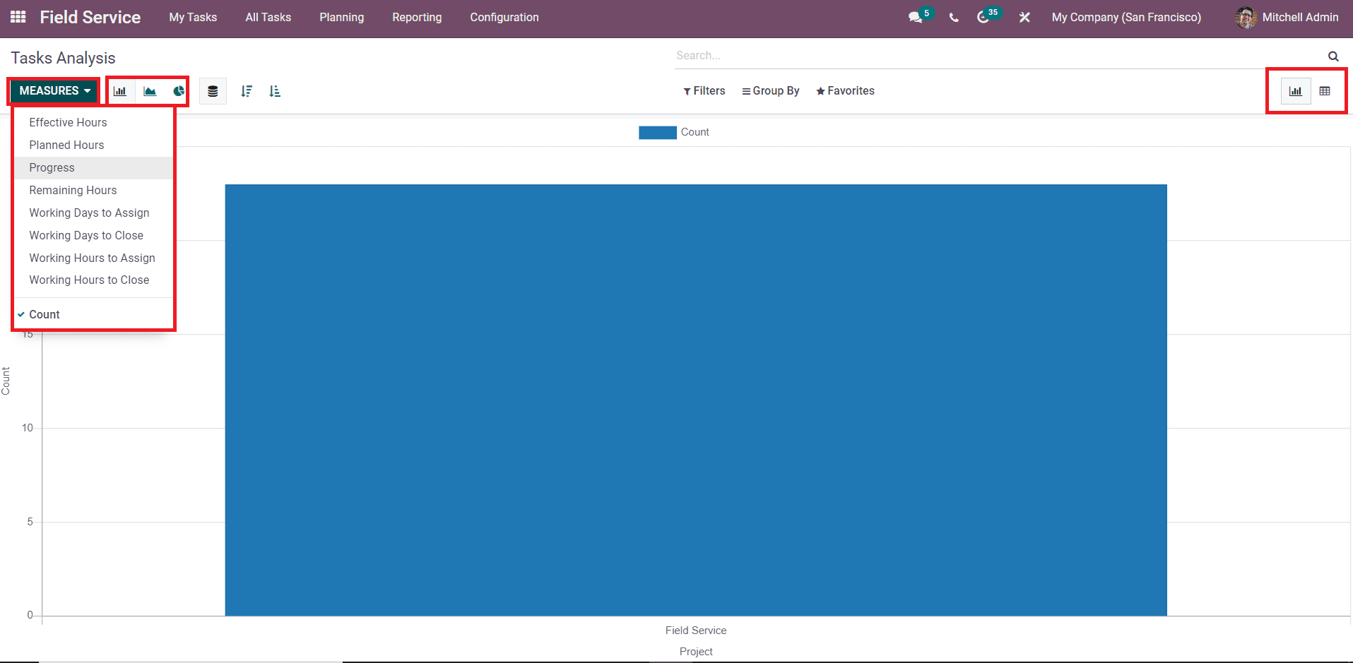This screenshot has width=1353, height=663.
Task: Open the apps grid menu
Action: 18,17
